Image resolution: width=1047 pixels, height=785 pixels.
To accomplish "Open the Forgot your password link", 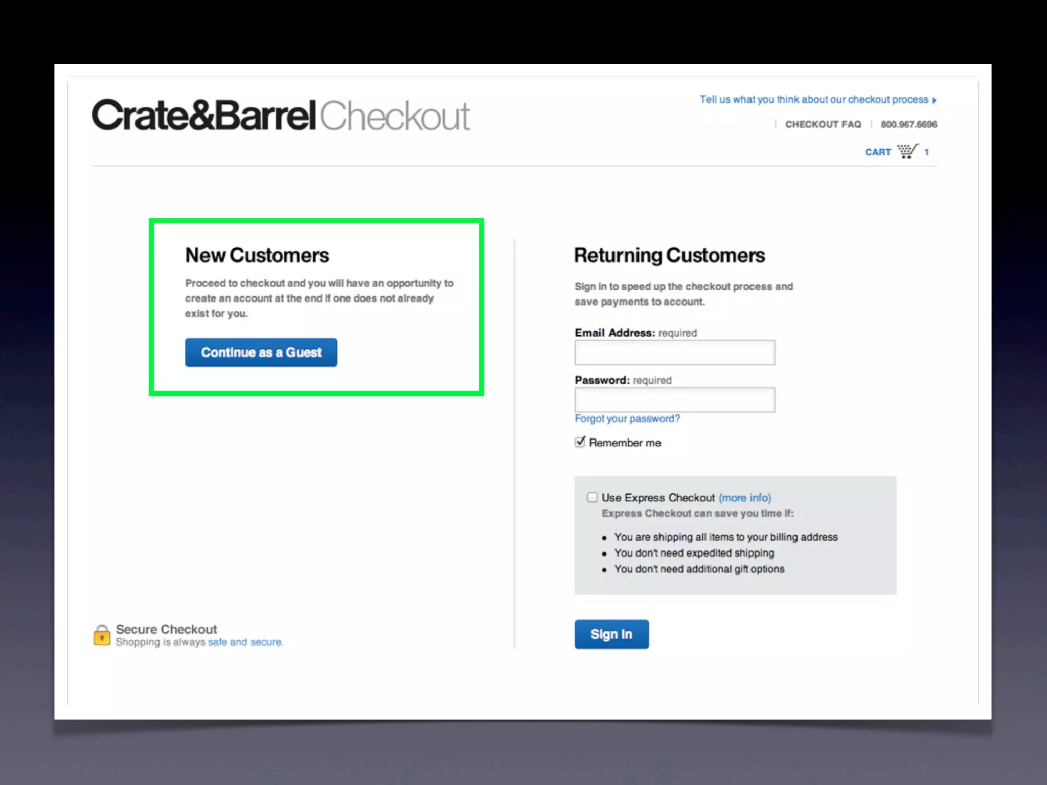I will [x=627, y=419].
